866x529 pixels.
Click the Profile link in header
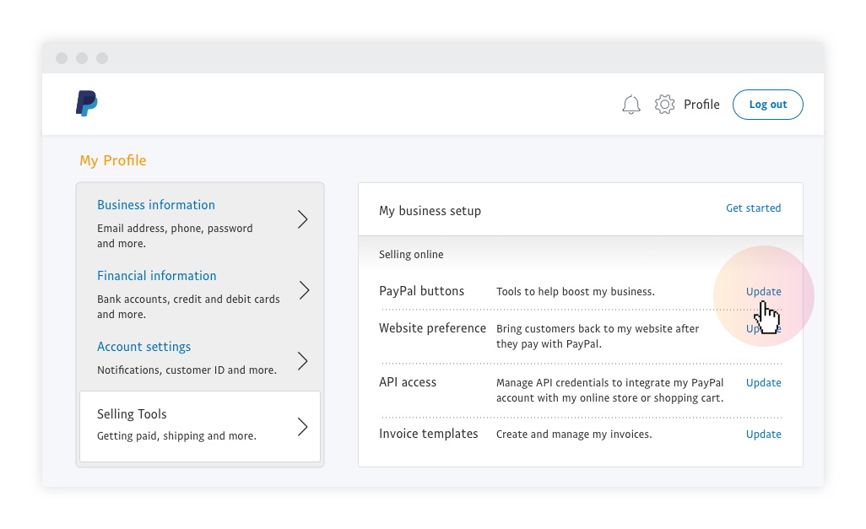[x=701, y=105]
